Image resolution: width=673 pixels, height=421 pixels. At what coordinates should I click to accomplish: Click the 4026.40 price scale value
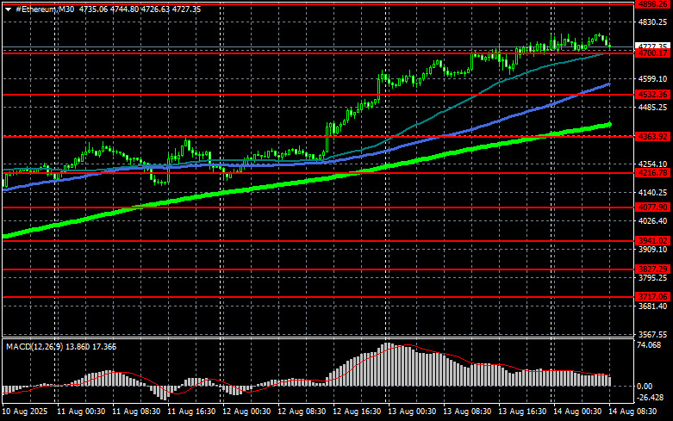pos(652,220)
